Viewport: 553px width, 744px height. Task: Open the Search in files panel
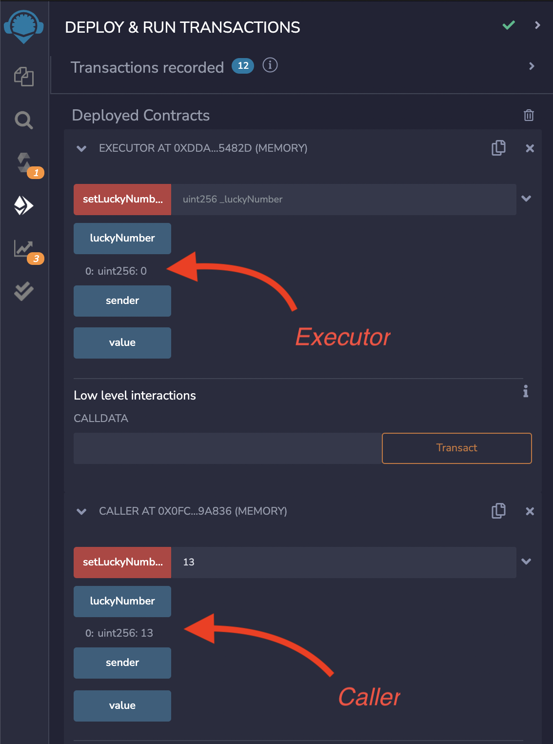coord(23,120)
